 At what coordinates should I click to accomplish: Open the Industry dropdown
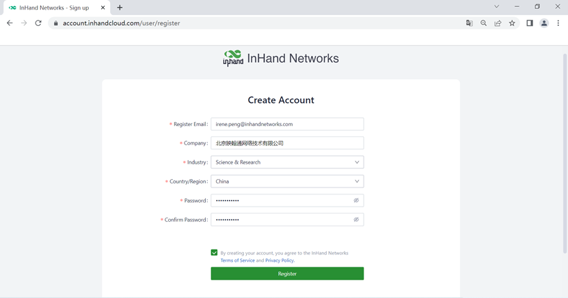pyautogui.click(x=287, y=162)
